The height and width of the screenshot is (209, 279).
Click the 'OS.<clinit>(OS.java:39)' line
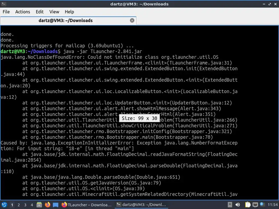84,189
